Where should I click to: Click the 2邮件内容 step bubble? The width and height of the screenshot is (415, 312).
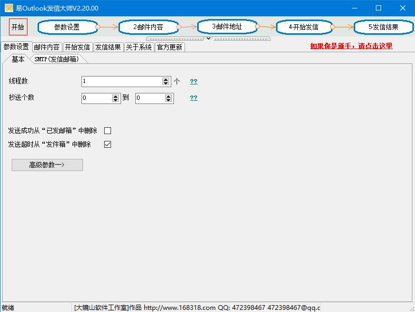[148, 27]
